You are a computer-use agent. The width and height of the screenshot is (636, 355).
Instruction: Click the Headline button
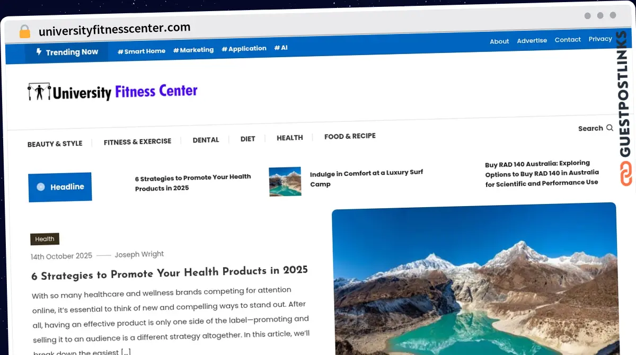pos(60,187)
